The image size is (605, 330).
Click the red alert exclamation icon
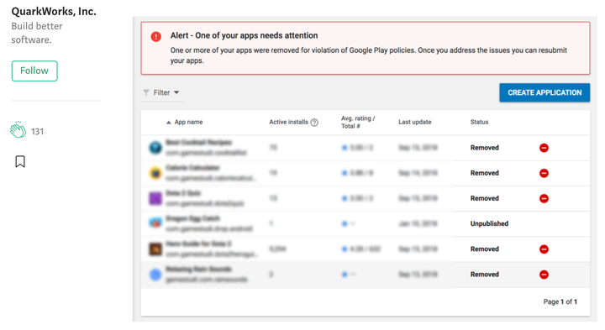(156, 37)
